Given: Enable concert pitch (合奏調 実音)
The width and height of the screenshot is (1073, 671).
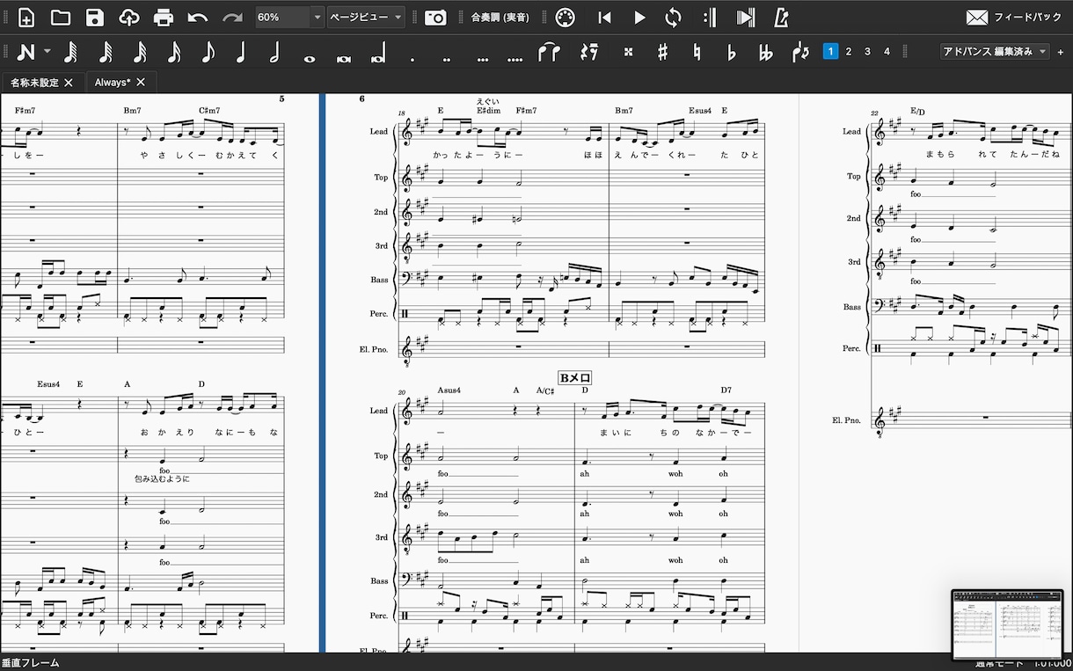Looking at the screenshot, I should (x=500, y=17).
